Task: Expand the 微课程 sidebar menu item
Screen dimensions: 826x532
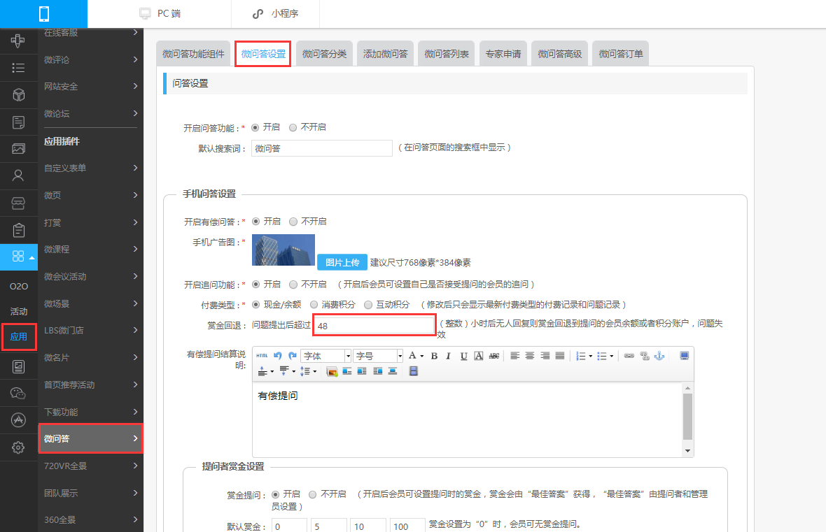Action: (x=90, y=249)
